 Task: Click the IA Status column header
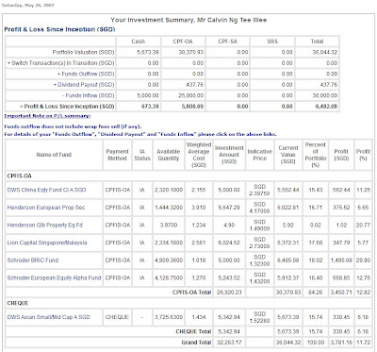point(142,155)
